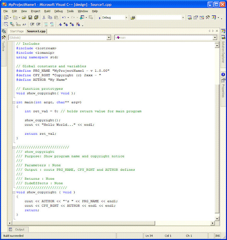Click the Save All stacked disks icon
227x240 pixels.
point(36,18)
